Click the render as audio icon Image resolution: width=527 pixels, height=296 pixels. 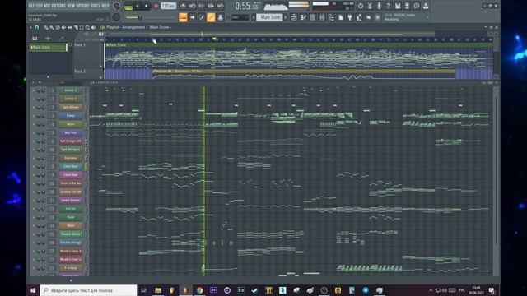407,6
